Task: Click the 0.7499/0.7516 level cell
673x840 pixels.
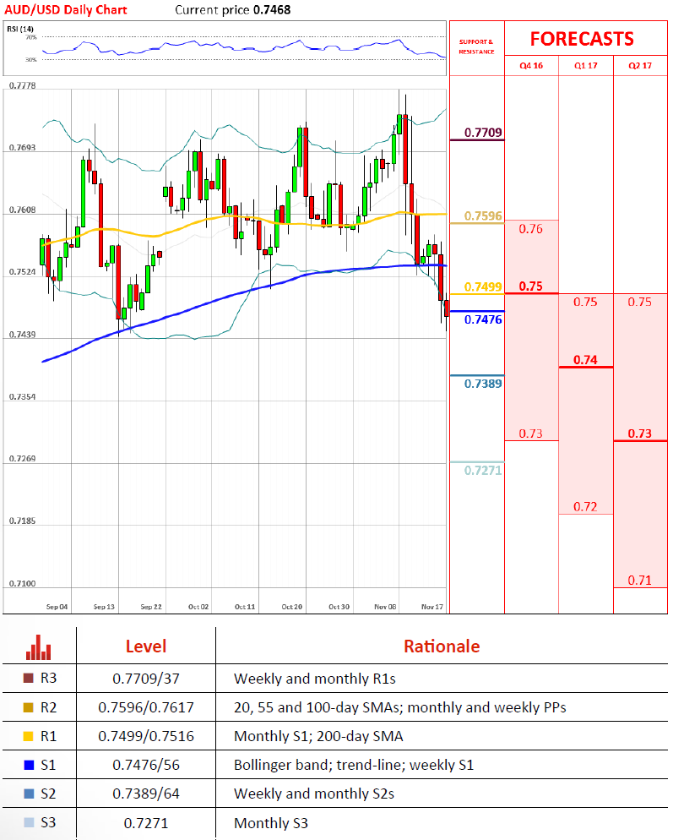Action: [x=146, y=736]
